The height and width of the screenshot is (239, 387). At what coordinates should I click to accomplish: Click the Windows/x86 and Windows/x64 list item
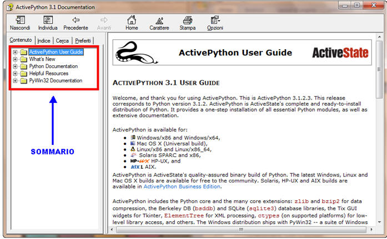(175, 138)
